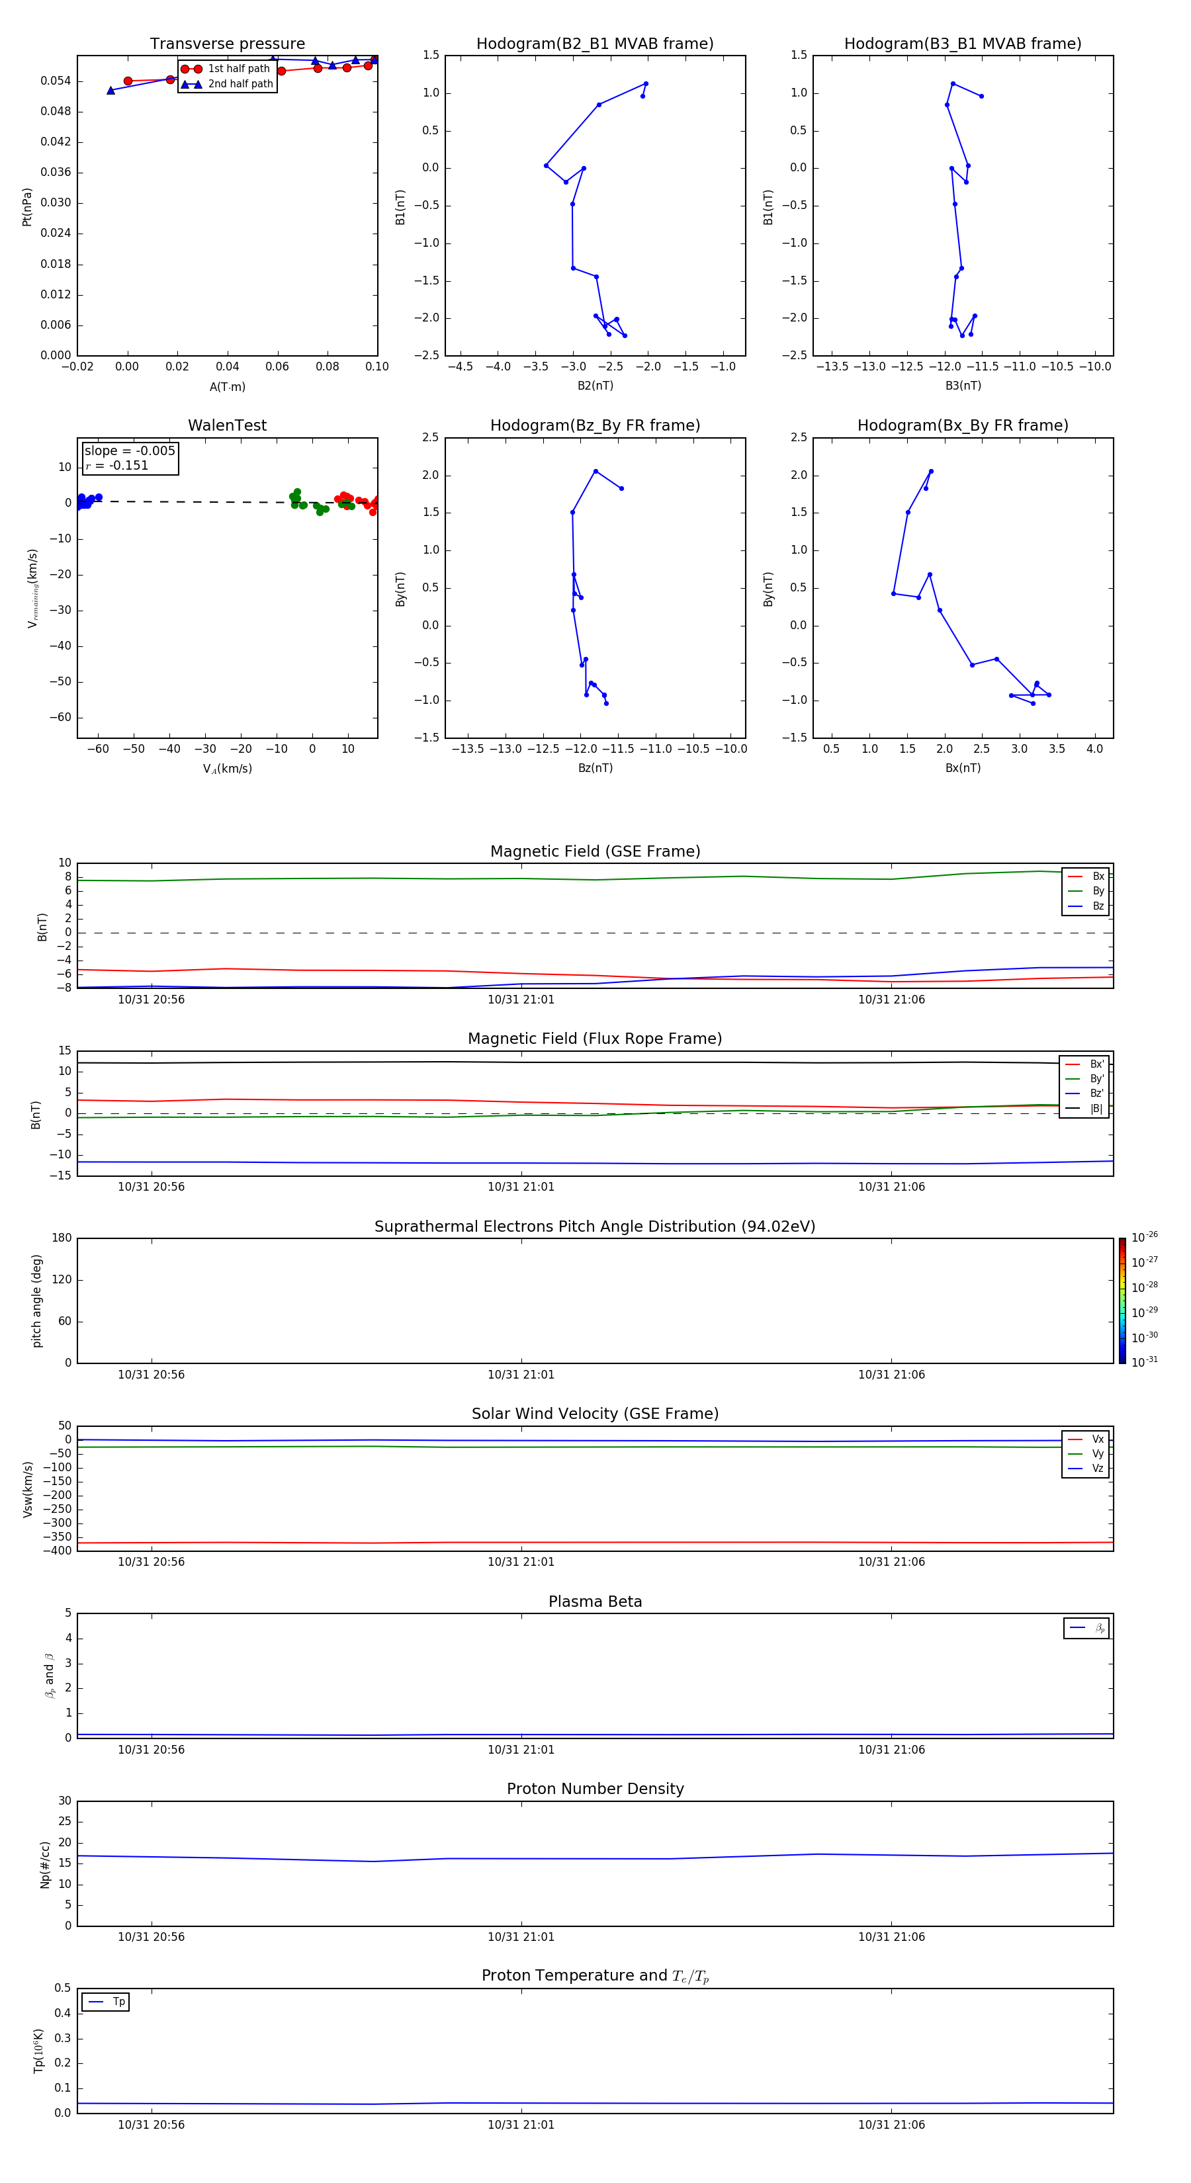Click the 'Magnetic Field (GSE Frame)' title

point(595,851)
